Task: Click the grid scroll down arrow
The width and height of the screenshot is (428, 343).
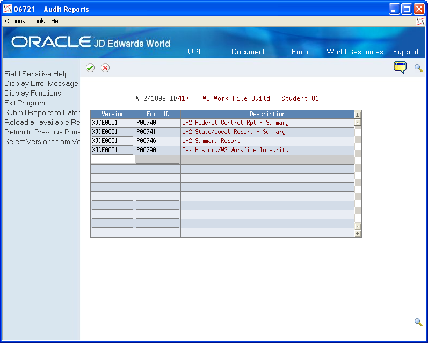Action: pos(357,226)
